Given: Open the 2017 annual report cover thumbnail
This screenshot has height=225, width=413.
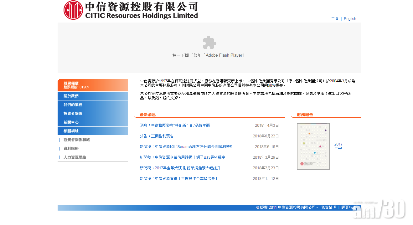Looking at the screenshot, I should click(x=313, y=146).
